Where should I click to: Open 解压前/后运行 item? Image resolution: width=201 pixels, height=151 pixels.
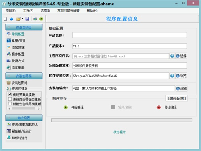[x=22, y=131]
